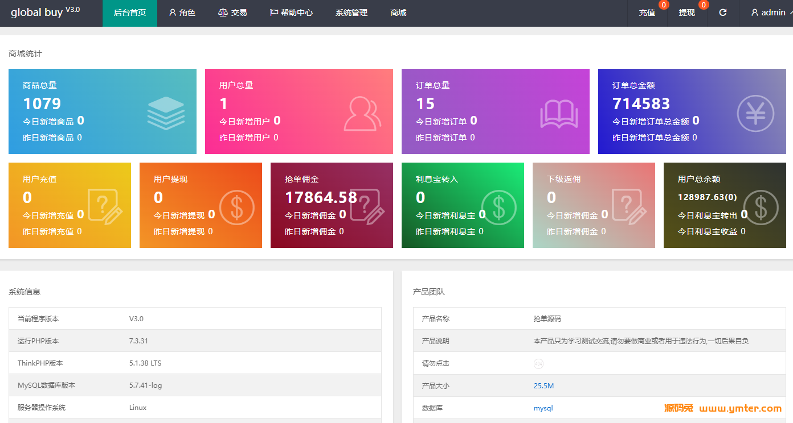Click the 今日利息宝收益 label
This screenshot has height=423, width=793.
click(x=708, y=231)
